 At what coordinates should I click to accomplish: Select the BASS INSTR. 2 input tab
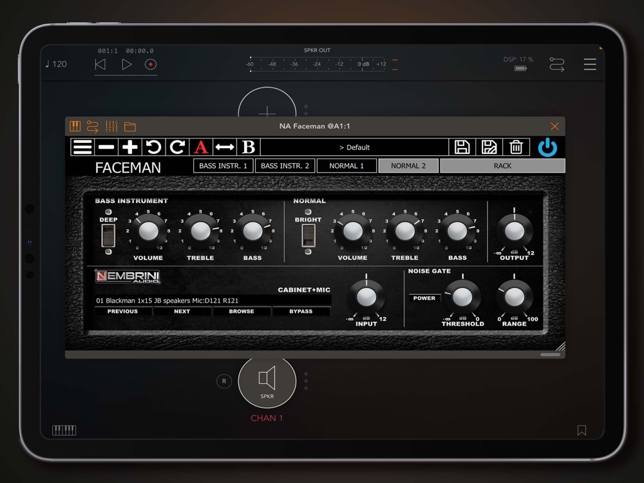(285, 166)
